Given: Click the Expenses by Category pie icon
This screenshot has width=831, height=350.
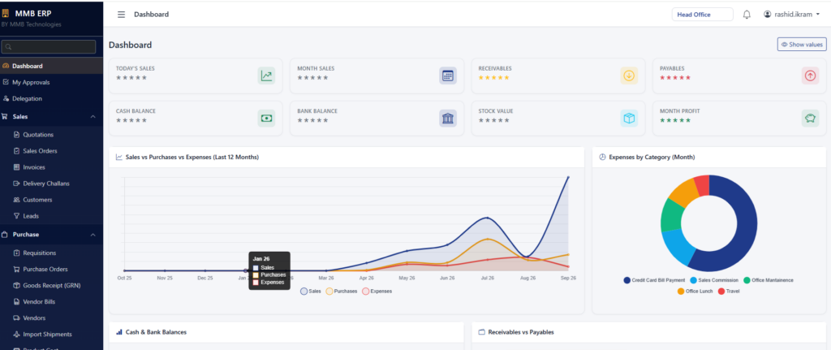Looking at the screenshot, I should click(602, 157).
